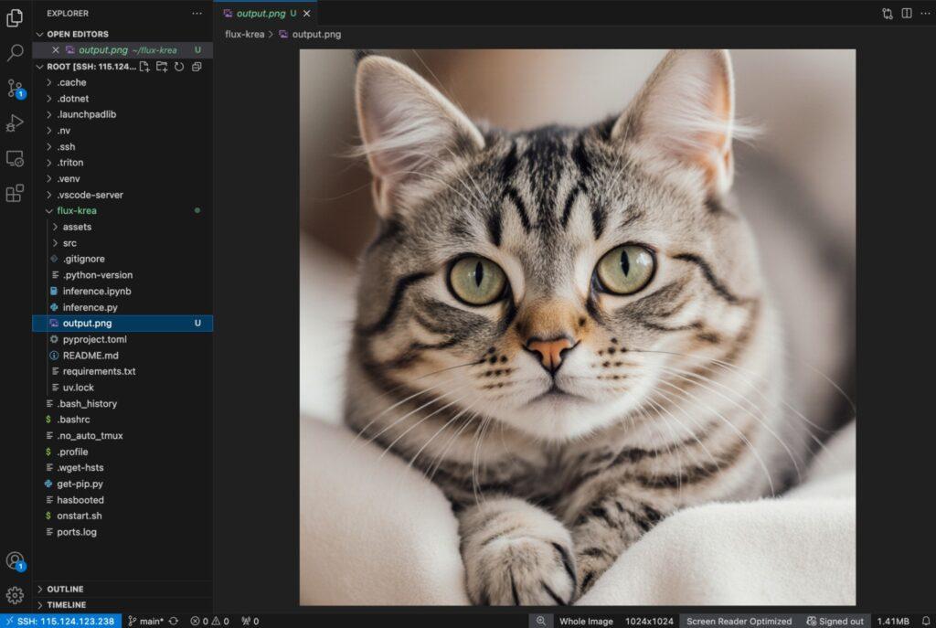Click flux-krea in the breadcrumb
The height and width of the screenshot is (628, 936).
pyautogui.click(x=244, y=34)
